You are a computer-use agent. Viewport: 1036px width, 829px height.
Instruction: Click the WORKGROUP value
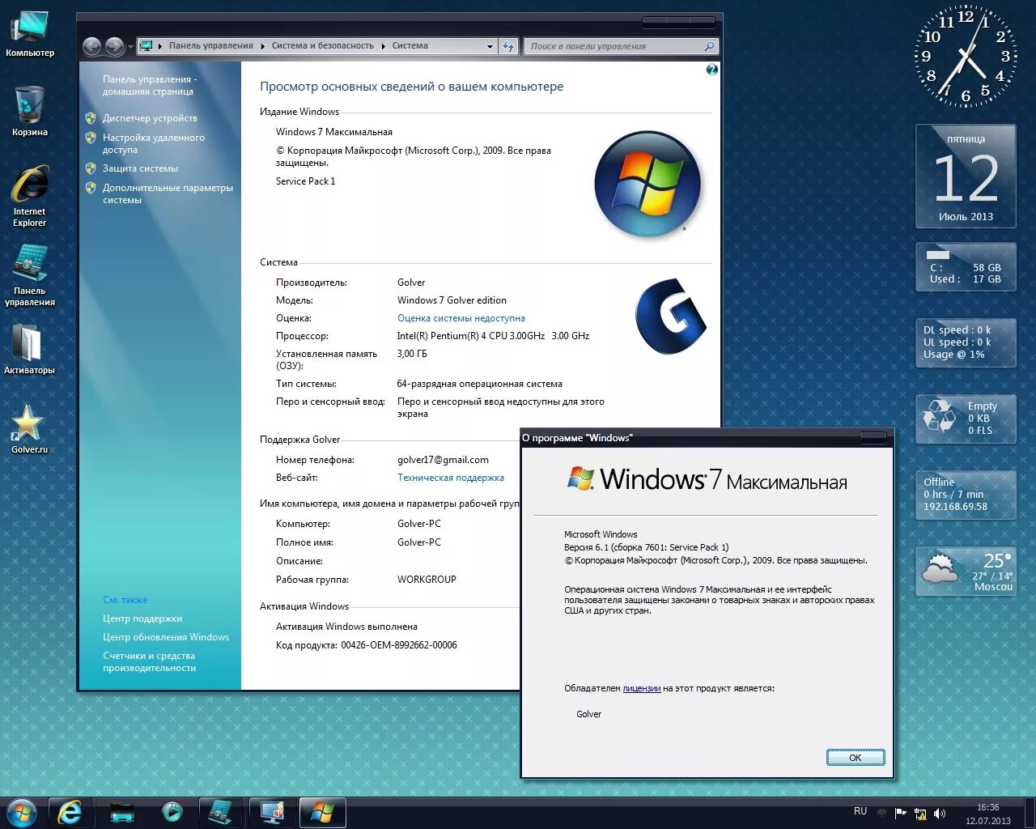[x=427, y=580]
